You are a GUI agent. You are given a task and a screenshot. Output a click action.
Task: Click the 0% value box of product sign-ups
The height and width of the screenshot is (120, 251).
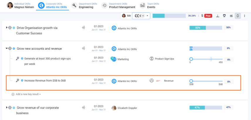tap(229, 60)
